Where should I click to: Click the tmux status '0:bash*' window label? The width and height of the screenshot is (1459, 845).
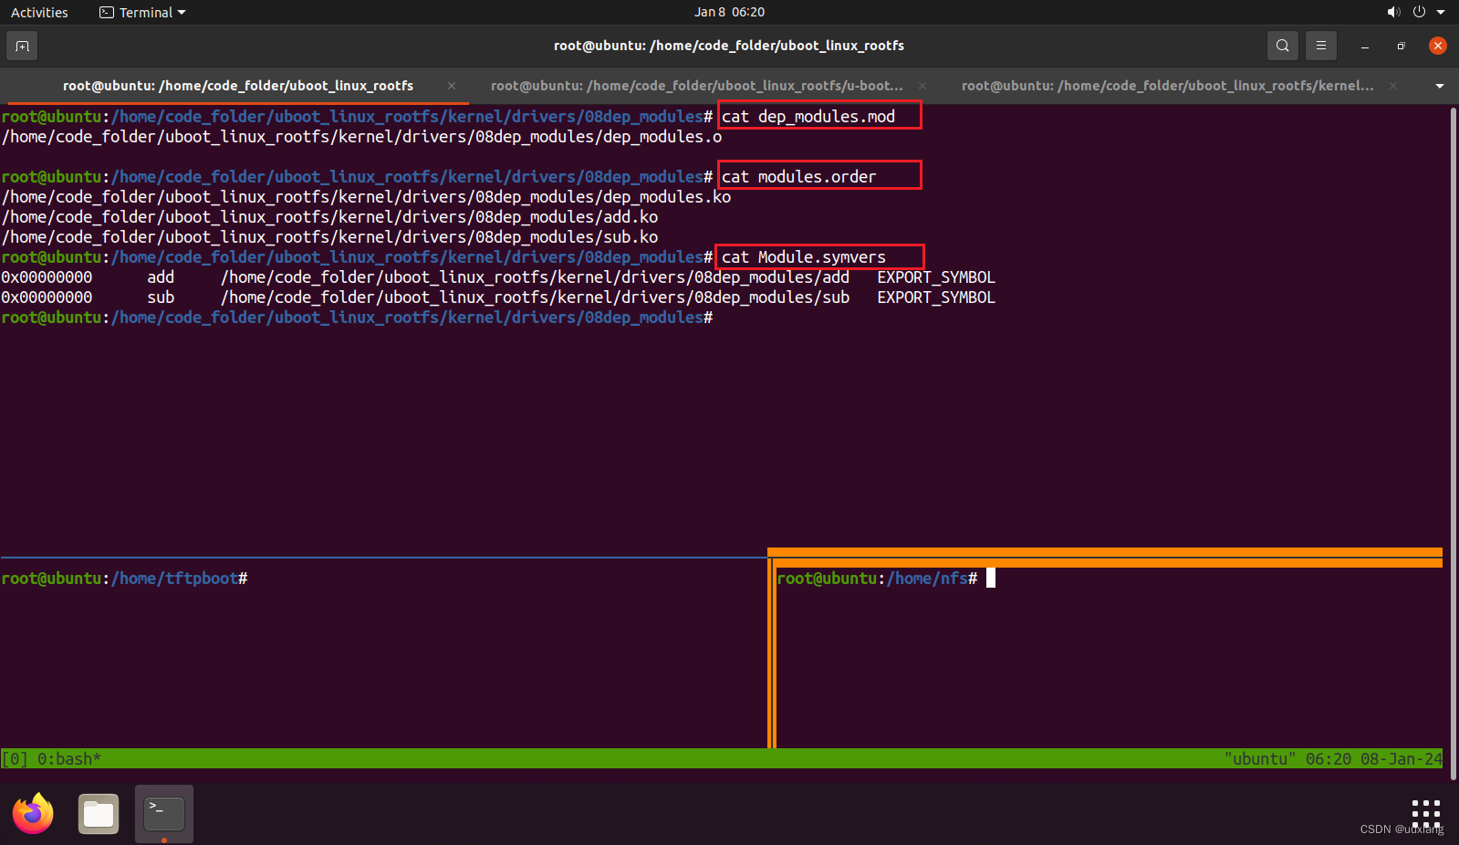(x=69, y=758)
